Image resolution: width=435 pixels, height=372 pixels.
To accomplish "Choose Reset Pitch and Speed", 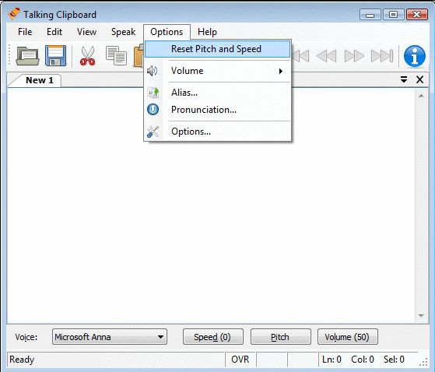I will coord(218,49).
